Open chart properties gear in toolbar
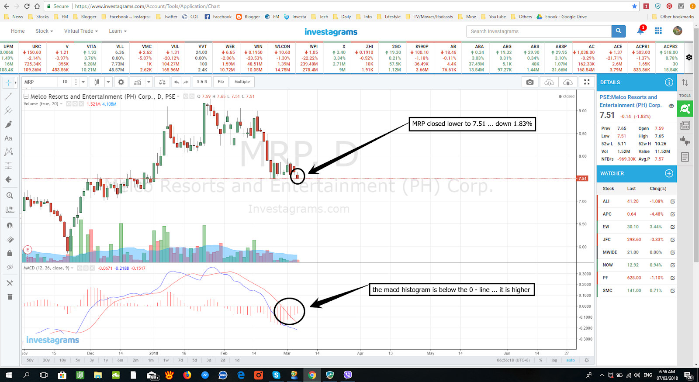Screen dimensions: 699x382 tap(121, 82)
